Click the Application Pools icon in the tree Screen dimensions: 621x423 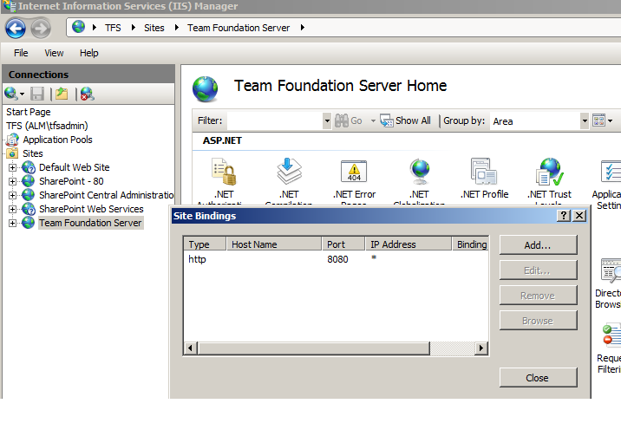click(x=12, y=140)
